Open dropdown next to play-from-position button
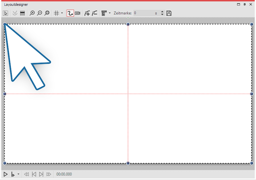Viewport: 256px width, 180px height. pyautogui.click(x=18, y=174)
